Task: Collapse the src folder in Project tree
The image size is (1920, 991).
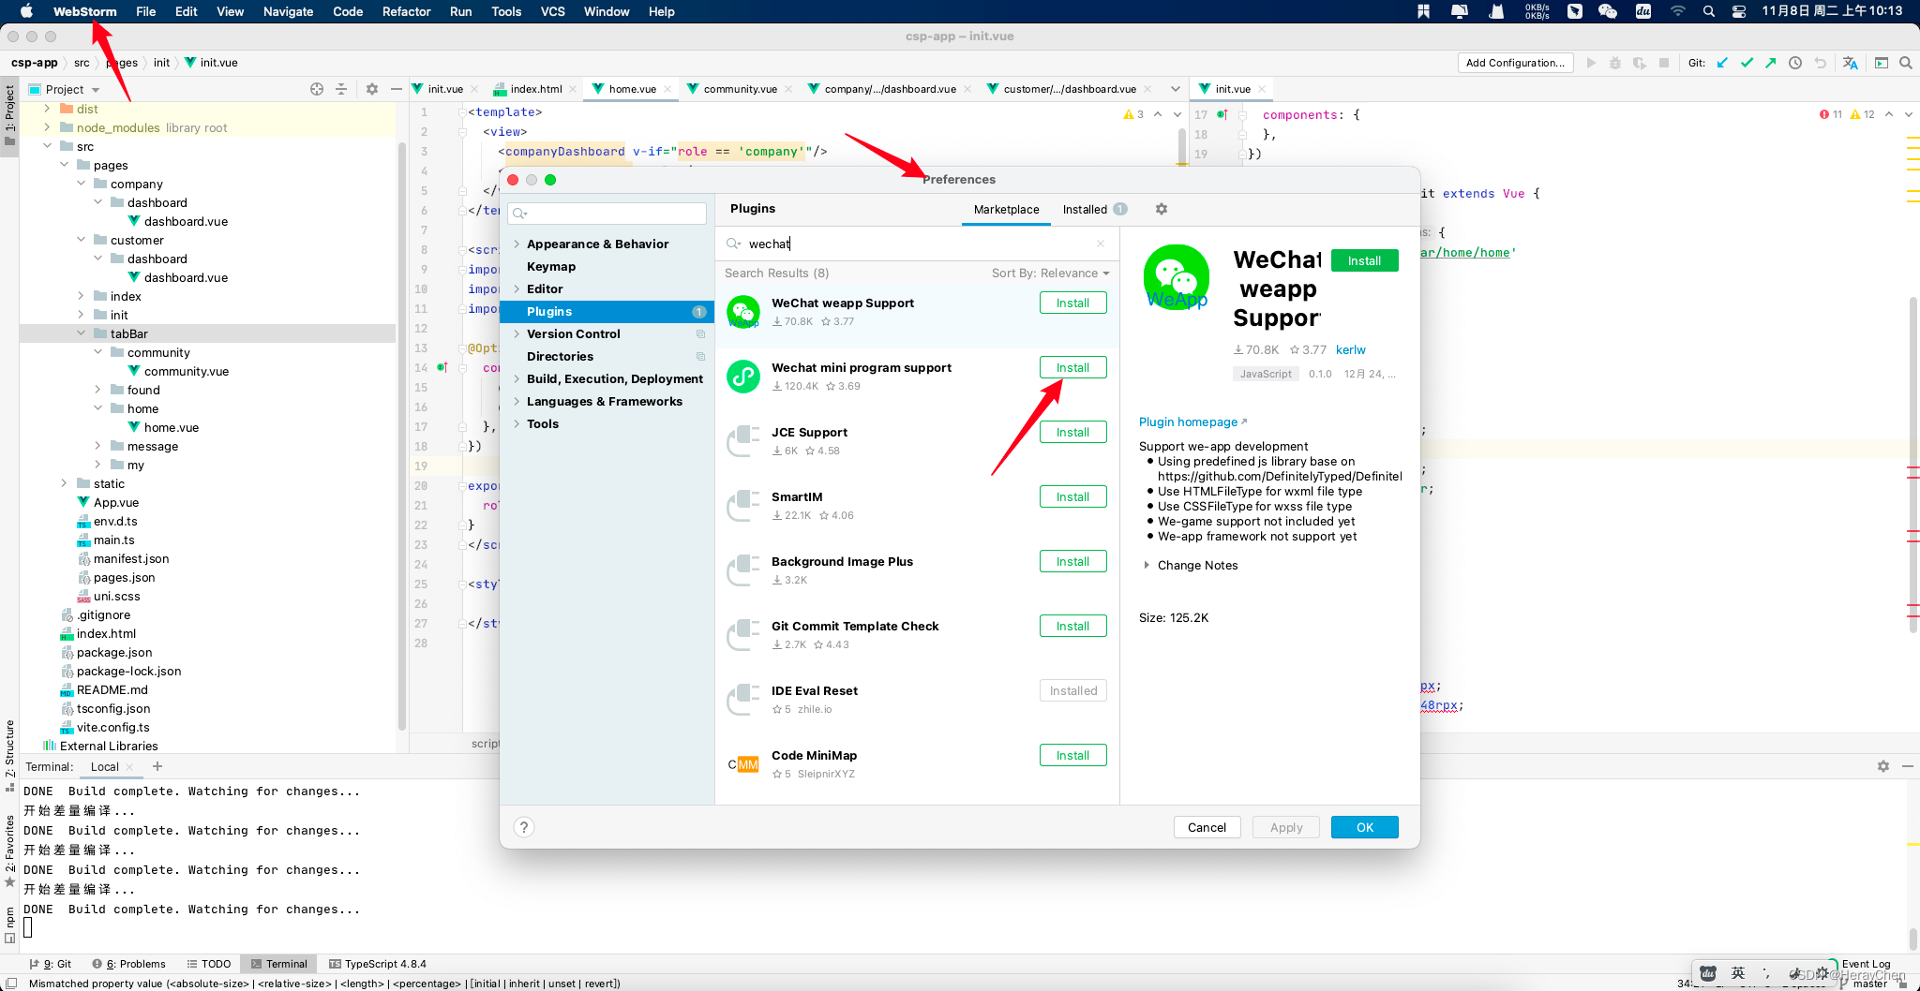Action: 48,146
